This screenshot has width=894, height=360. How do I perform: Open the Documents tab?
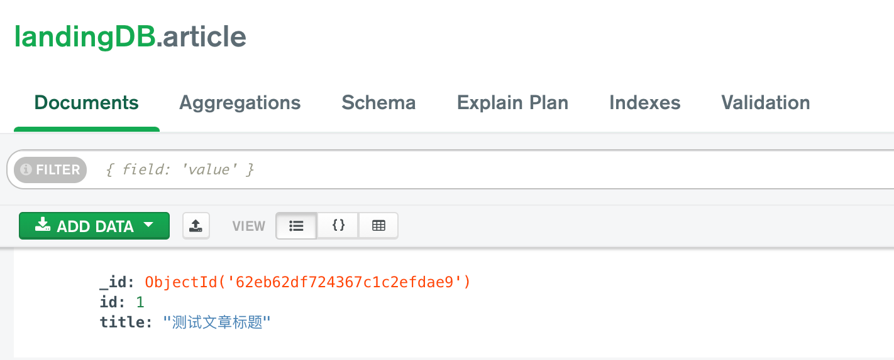[87, 103]
